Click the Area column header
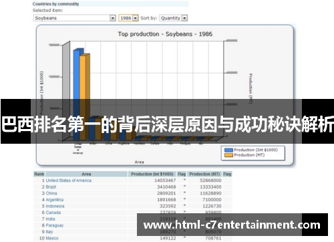334x242 pixels. 86,174
